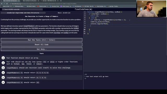Place cursor on empty editor line 8
This screenshot has height=94, width=167.
pos(127,26)
